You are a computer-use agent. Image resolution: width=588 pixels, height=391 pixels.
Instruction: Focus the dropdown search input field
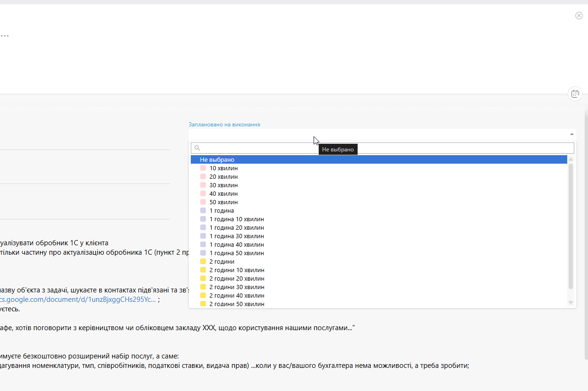[383, 148]
